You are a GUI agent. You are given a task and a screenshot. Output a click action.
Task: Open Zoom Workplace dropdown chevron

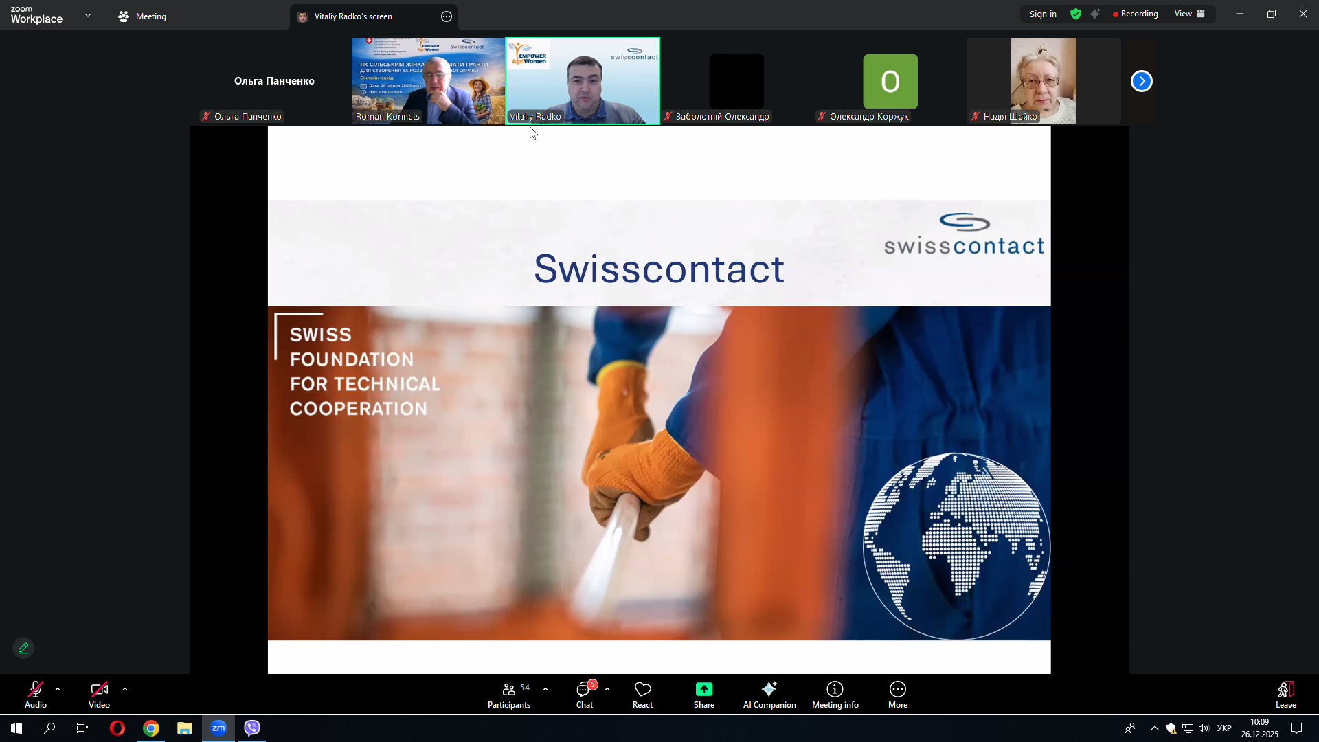(x=88, y=15)
